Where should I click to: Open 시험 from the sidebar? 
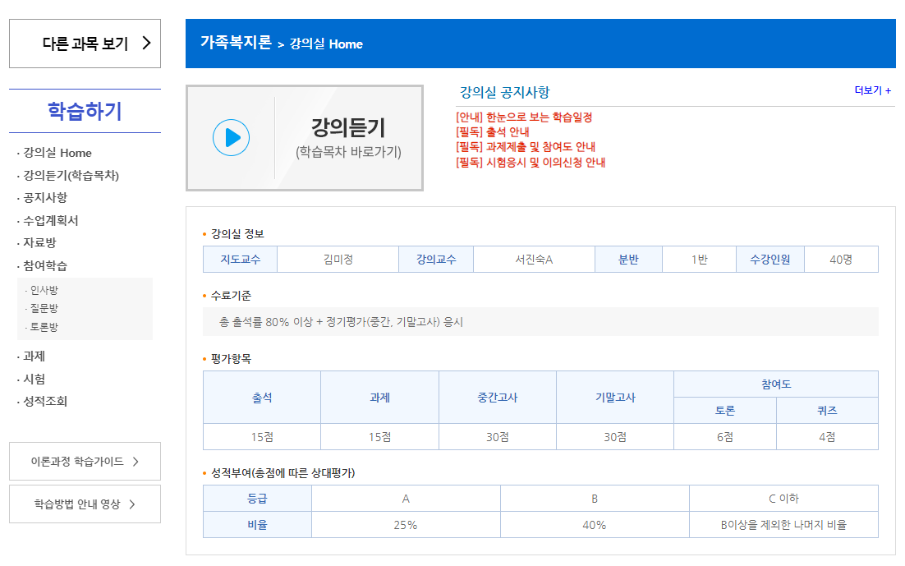tap(34, 379)
